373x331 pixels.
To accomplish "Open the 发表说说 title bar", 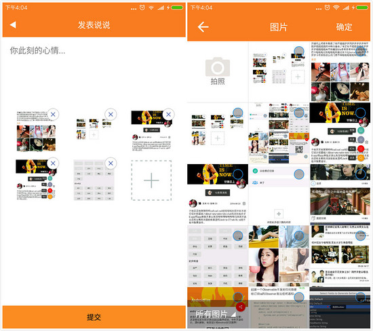I will [x=94, y=24].
